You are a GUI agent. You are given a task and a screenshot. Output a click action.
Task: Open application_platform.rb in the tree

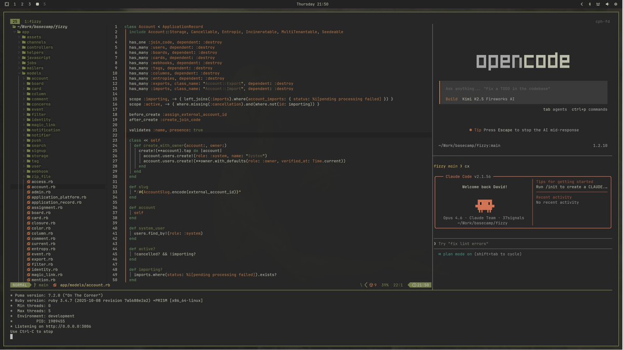pyautogui.click(x=59, y=198)
